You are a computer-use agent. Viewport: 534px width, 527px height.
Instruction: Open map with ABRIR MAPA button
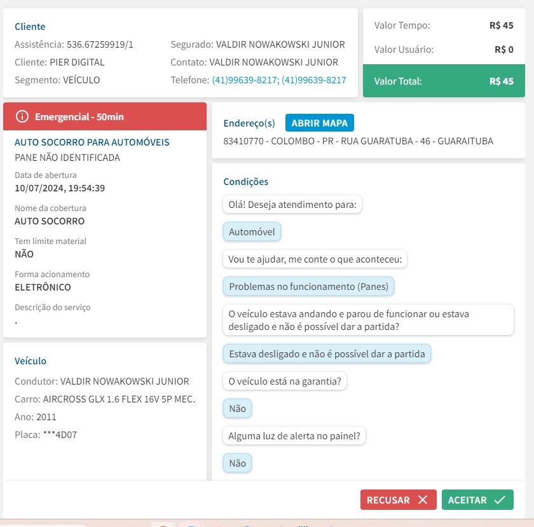319,123
